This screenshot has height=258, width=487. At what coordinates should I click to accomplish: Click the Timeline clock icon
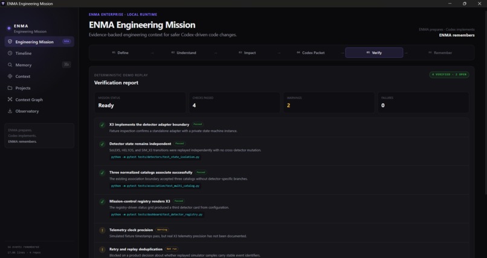tap(10, 53)
